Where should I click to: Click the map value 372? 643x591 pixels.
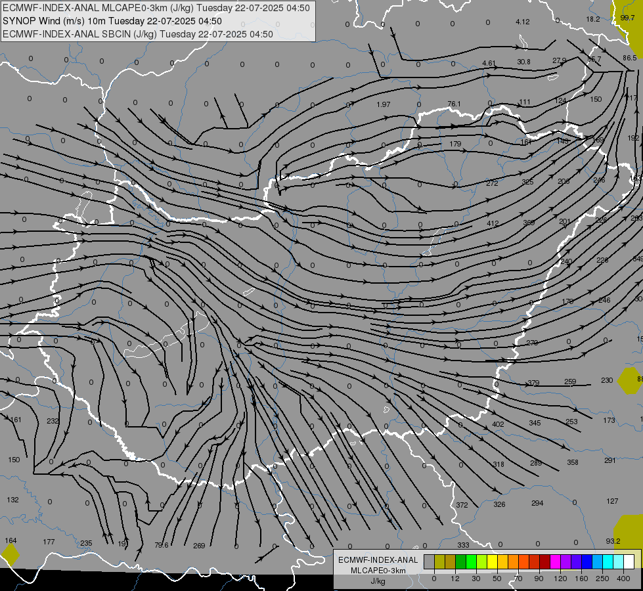[462, 505]
